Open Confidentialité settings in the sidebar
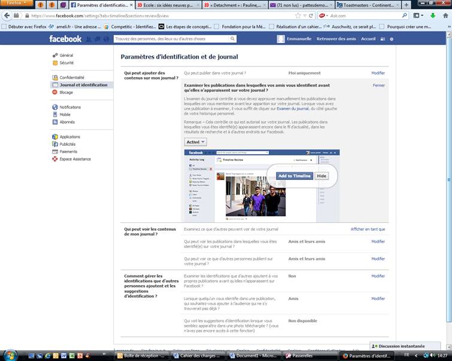The image size is (452, 361). 71,78
